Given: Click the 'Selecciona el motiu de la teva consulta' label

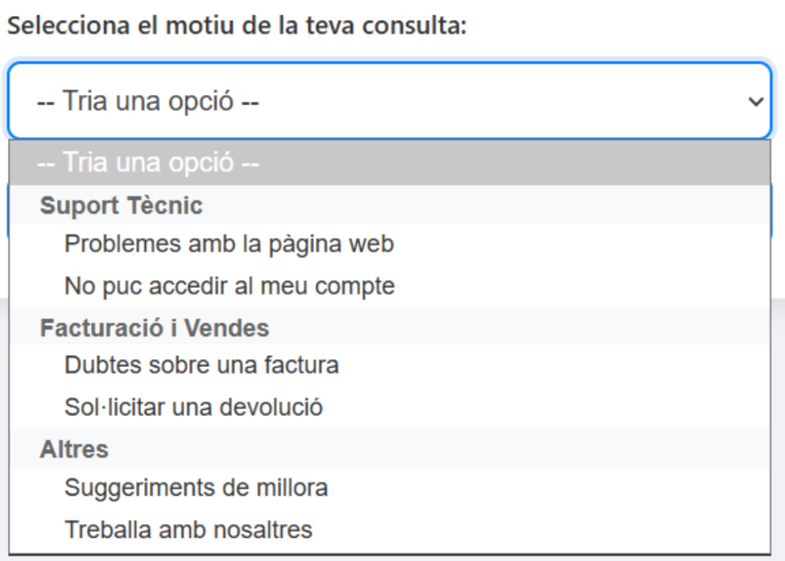Looking at the screenshot, I should (x=238, y=26).
